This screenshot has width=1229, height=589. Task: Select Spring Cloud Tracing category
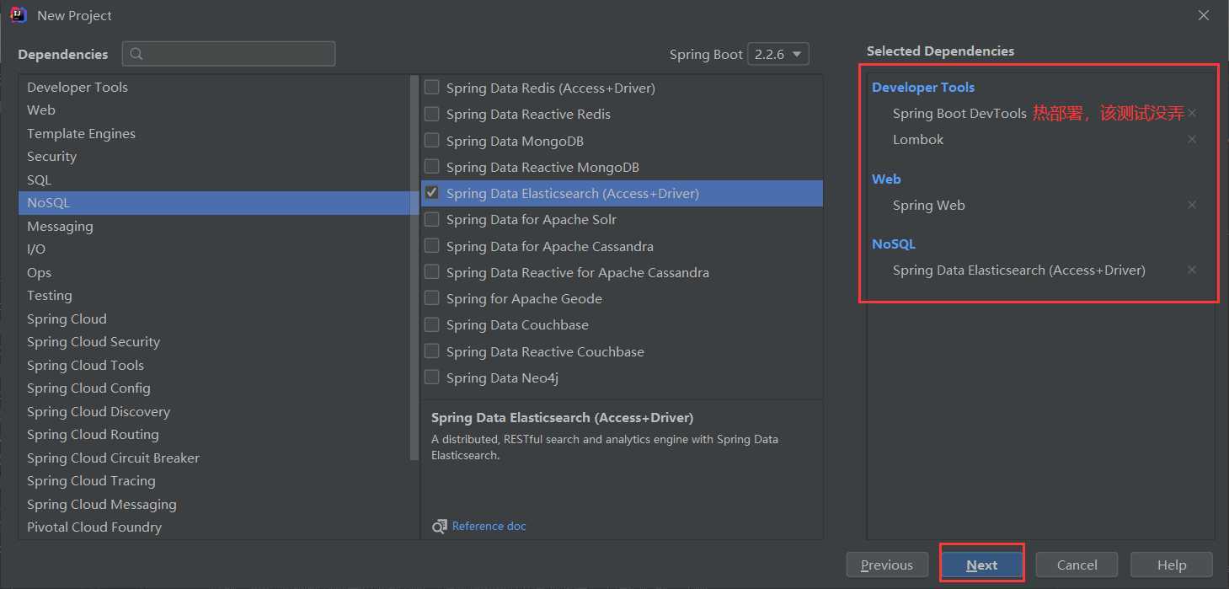214,481
